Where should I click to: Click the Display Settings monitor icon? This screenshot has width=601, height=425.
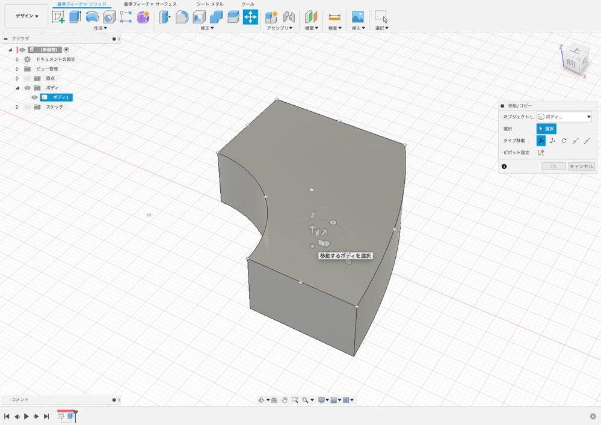pyautogui.click(x=322, y=400)
